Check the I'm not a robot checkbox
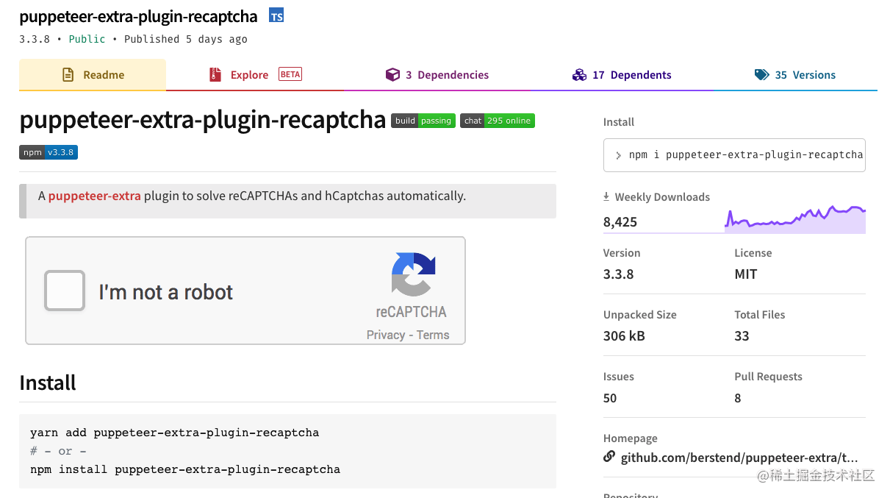Viewport: 890px width, 498px height. (x=65, y=291)
